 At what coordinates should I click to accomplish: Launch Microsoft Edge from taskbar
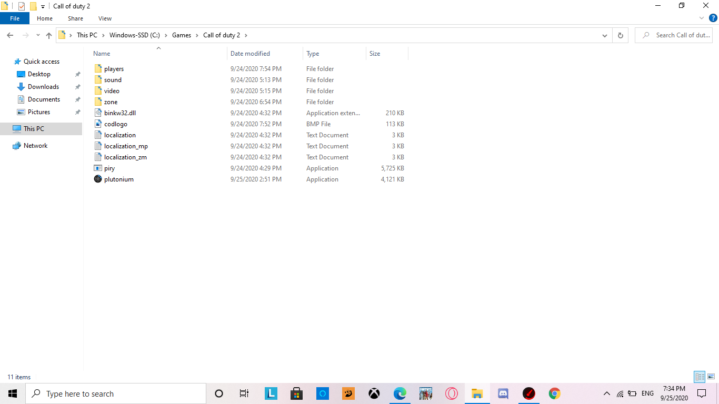coord(400,393)
